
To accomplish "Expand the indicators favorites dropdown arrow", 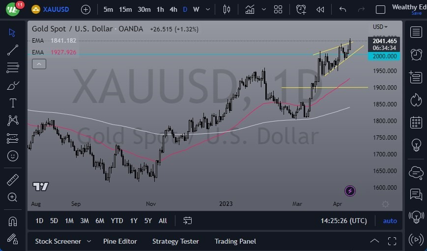I will click(x=263, y=9).
